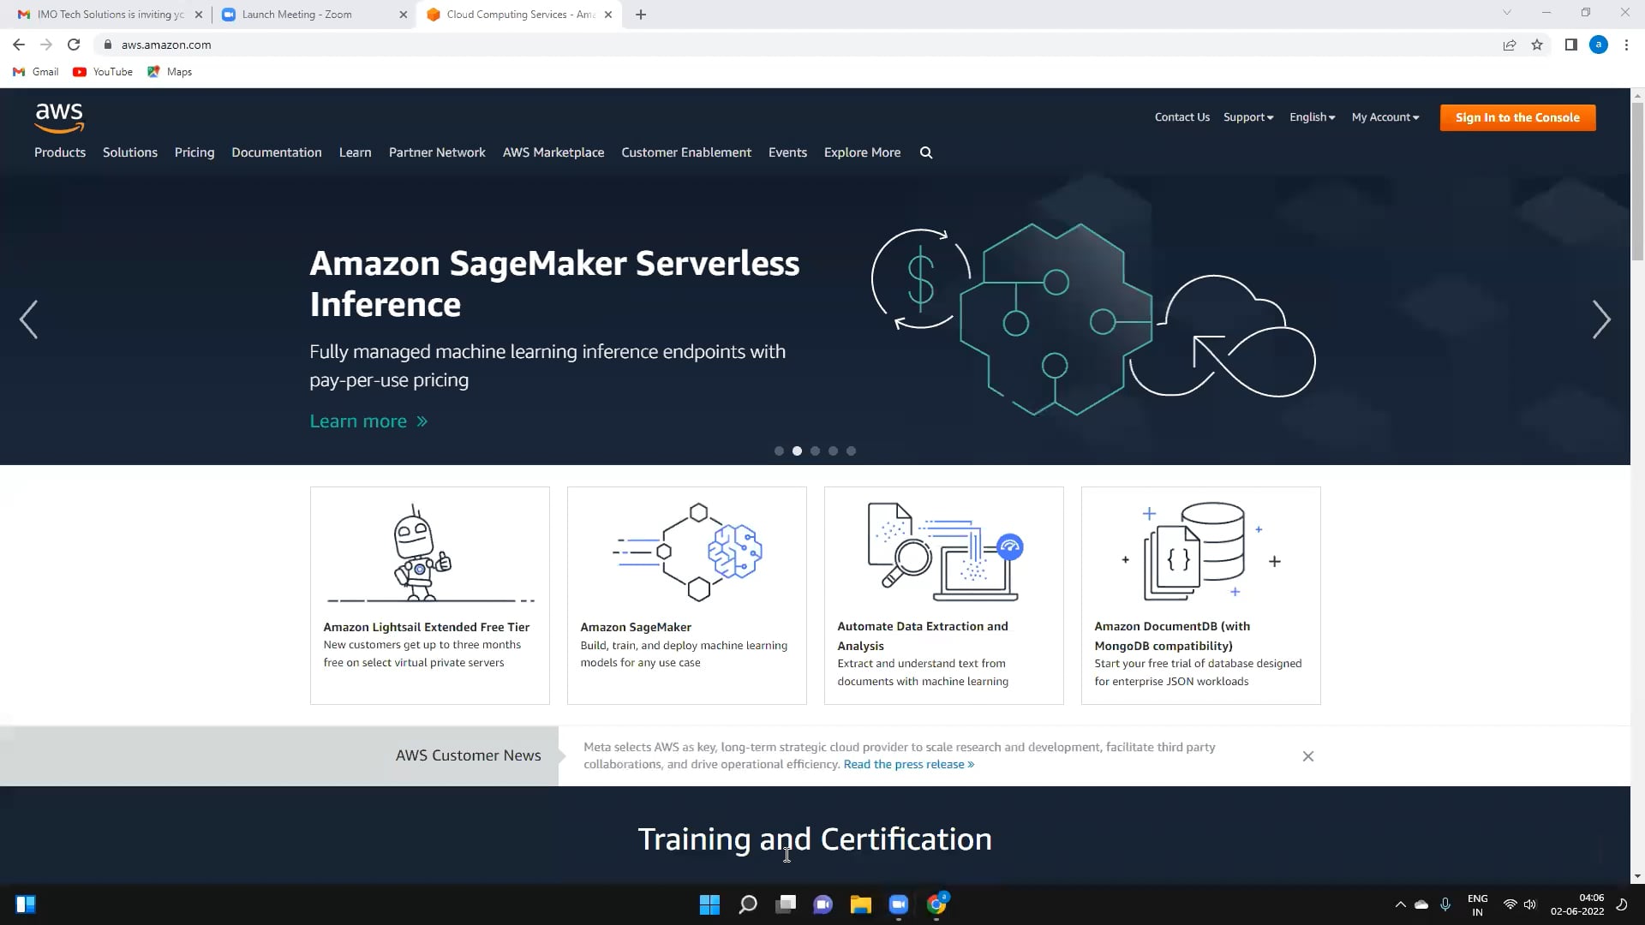Open Chrome profile avatar icon
Screen dimensions: 1645x925
(x=1599, y=45)
